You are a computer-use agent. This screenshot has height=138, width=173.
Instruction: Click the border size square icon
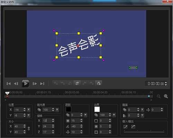tap(96, 121)
